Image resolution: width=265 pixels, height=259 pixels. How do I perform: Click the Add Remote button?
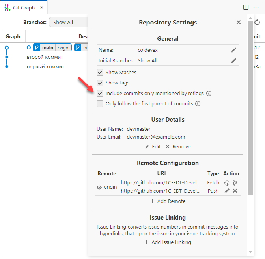click(168, 201)
